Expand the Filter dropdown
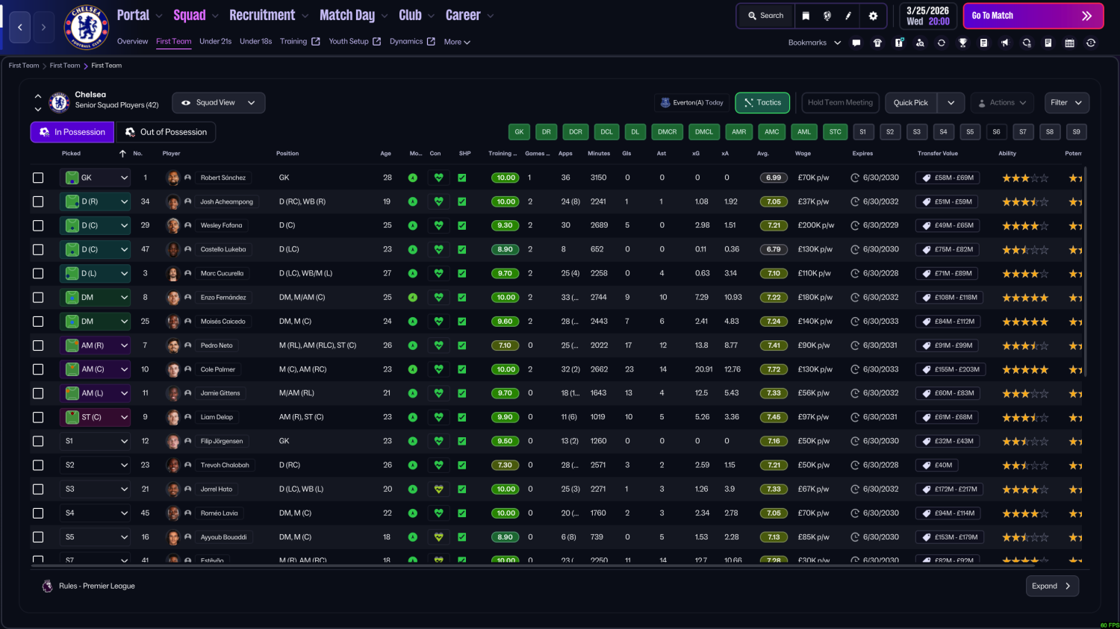 pyautogui.click(x=1067, y=103)
